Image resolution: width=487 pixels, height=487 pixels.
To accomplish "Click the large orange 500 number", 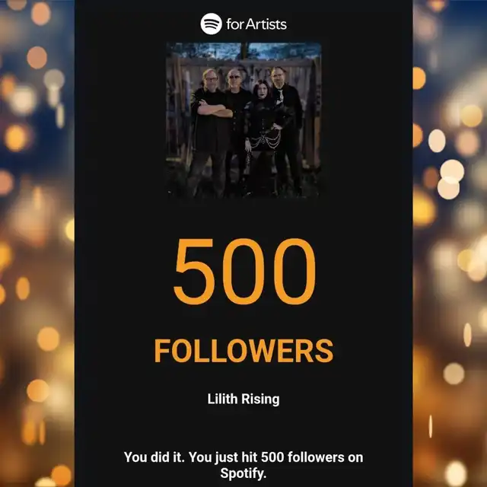I will 244,272.
